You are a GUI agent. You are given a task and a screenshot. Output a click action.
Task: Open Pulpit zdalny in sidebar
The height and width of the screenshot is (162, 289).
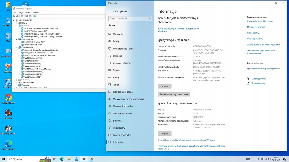coord(119,128)
